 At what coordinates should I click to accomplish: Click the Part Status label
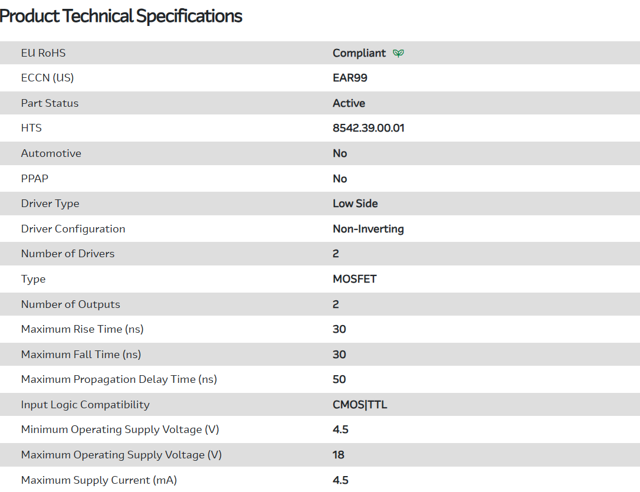click(x=50, y=103)
